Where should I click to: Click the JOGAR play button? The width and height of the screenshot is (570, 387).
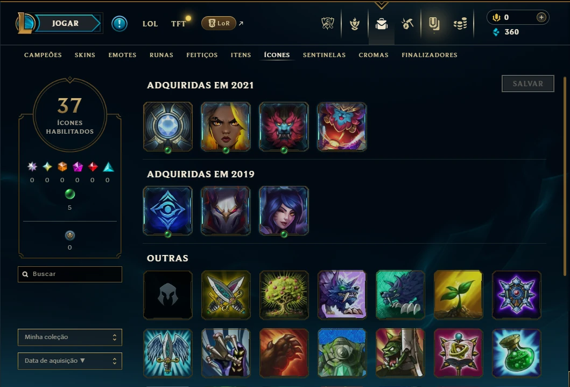click(x=66, y=23)
